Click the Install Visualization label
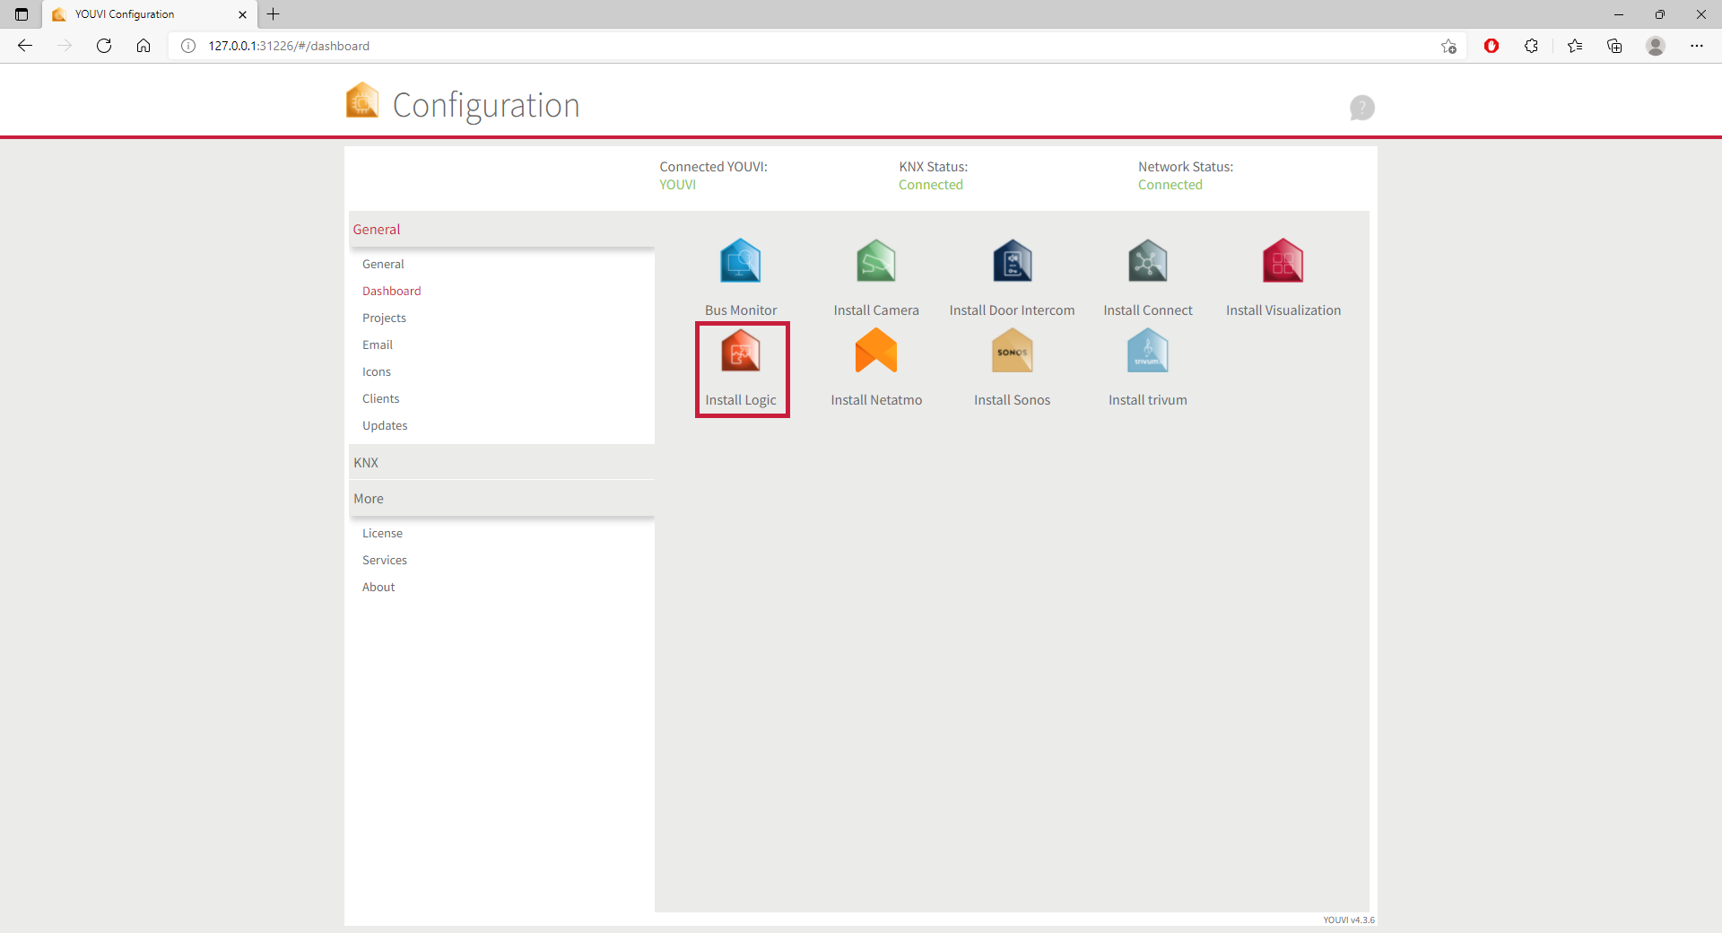 click(1283, 310)
